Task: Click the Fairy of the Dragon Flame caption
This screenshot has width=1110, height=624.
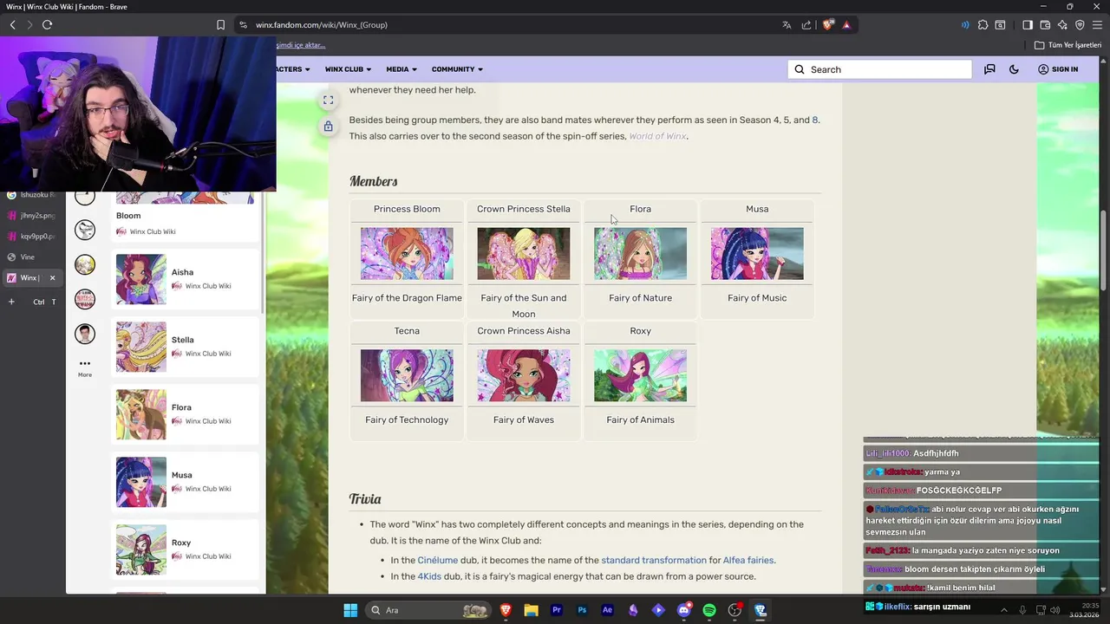Action: [407, 298]
